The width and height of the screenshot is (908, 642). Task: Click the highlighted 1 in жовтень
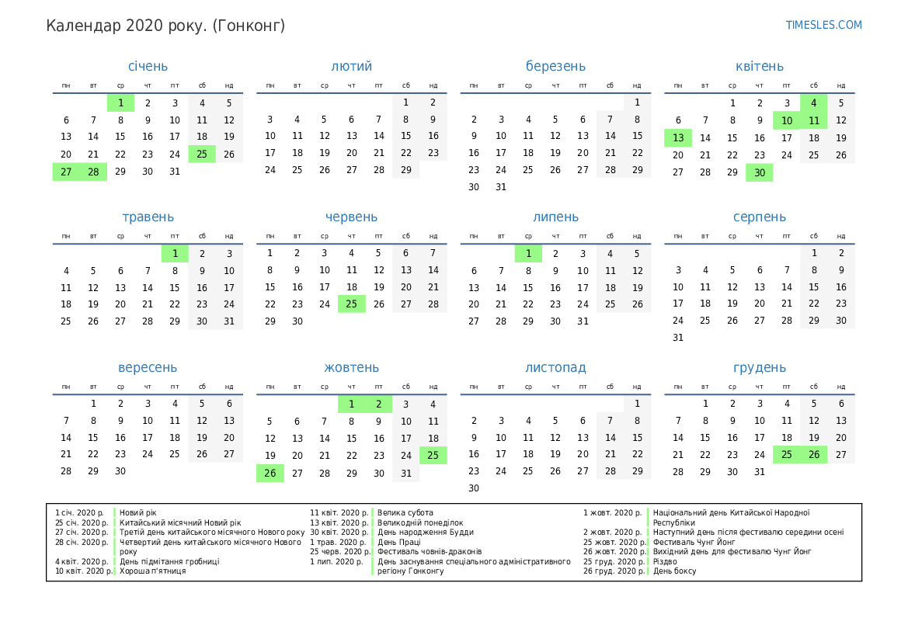[x=352, y=404]
